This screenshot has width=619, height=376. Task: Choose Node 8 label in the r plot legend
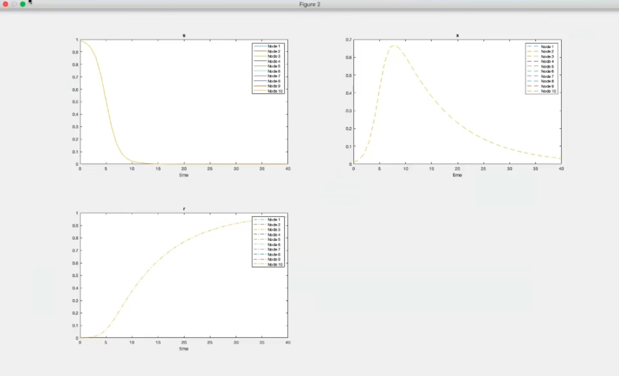point(274,255)
